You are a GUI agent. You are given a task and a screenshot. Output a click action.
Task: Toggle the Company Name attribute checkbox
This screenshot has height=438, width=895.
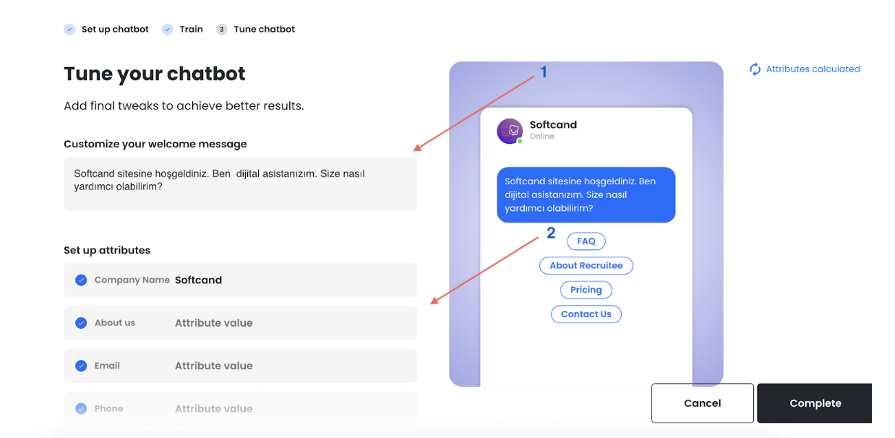81,280
